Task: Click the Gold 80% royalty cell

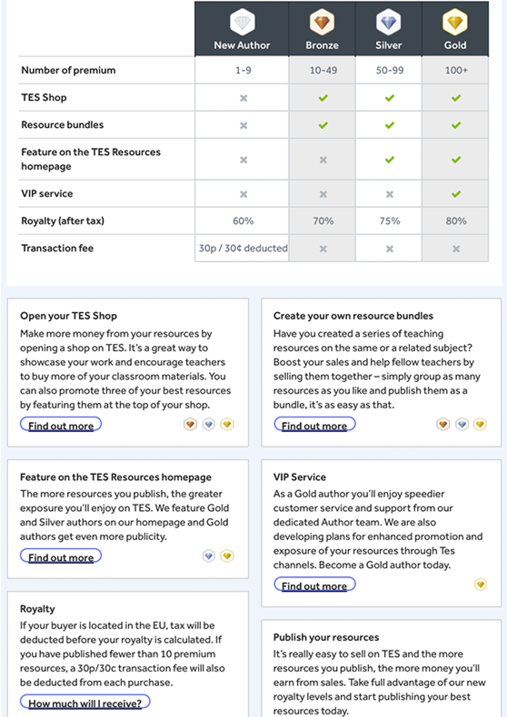Action: click(x=456, y=221)
